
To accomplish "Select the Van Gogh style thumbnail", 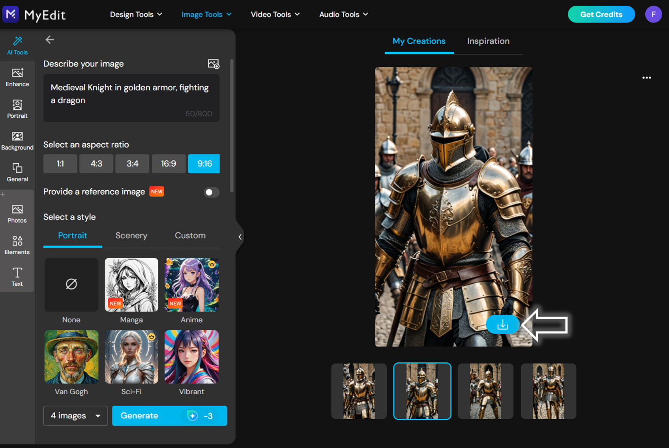I will (x=71, y=357).
